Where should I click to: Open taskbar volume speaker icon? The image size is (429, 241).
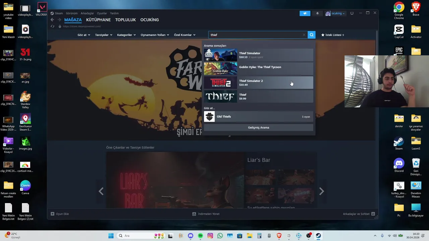click(395, 236)
